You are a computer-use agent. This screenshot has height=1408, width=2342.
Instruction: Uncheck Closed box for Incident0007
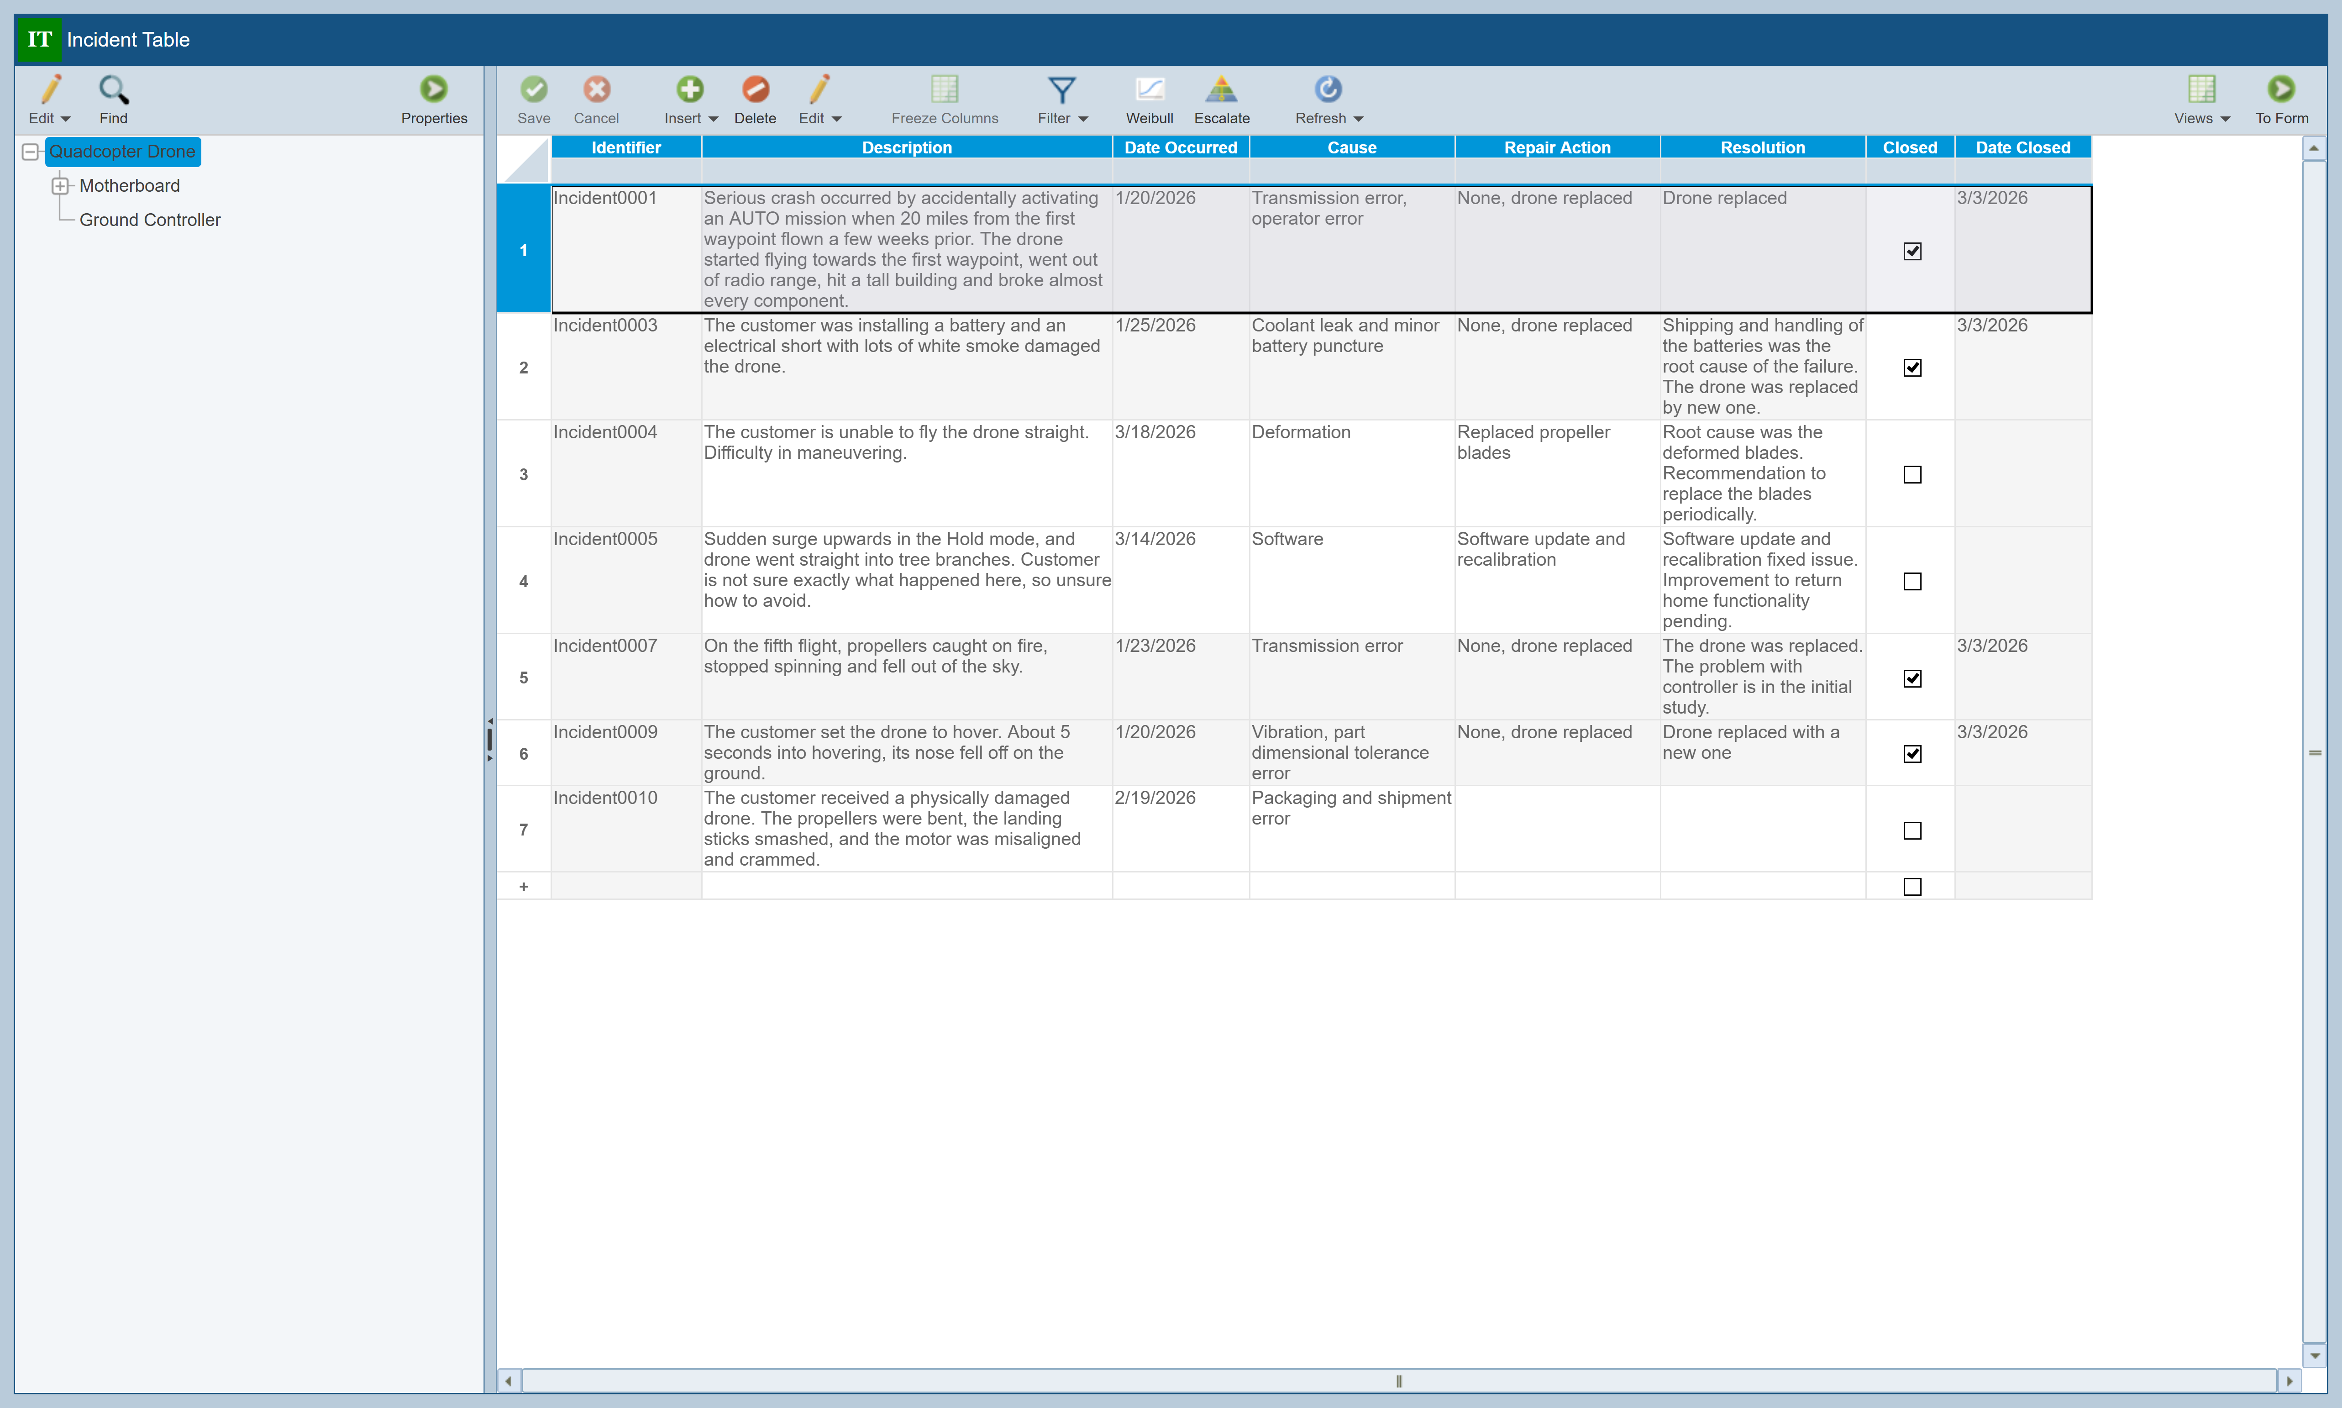(1911, 678)
